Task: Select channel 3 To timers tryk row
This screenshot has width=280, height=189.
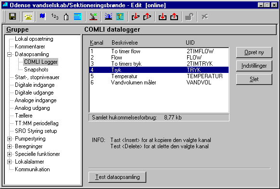Action: pyautogui.click(x=159, y=64)
